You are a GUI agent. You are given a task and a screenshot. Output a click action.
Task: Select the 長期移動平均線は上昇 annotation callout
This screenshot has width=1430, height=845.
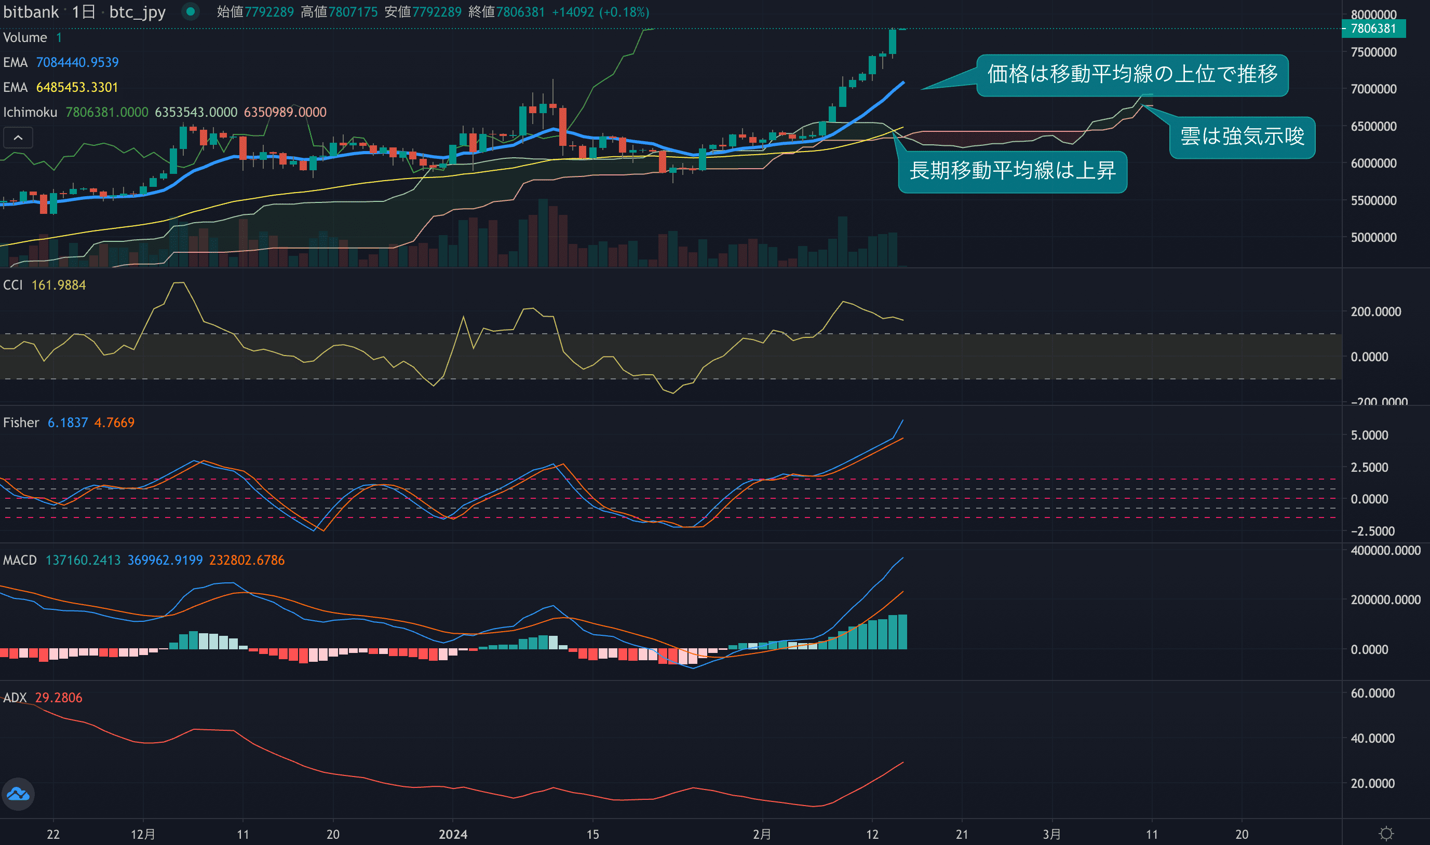(x=1012, y=171)
